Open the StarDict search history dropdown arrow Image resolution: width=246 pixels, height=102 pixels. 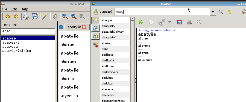(x=213, y=12)
